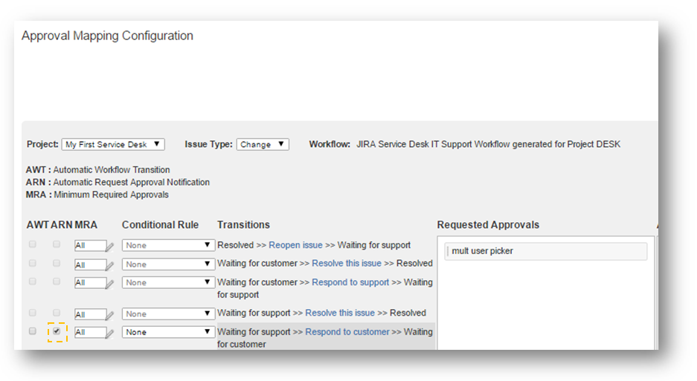Open the Issue Type dropdown
The height and width of the screenshot is (381, 697).
pyautogui.click(x=263, y=144)
